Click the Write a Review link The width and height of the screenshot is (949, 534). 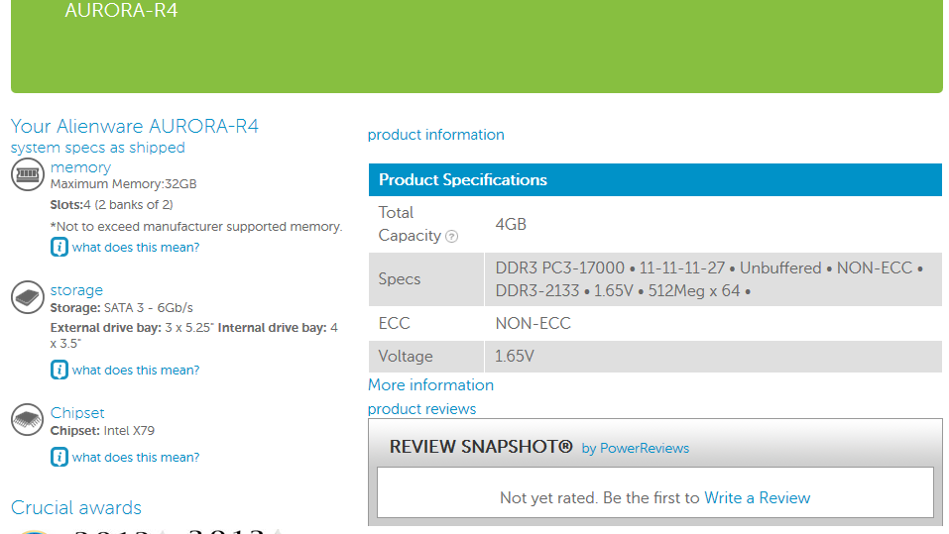pos(758,497)
